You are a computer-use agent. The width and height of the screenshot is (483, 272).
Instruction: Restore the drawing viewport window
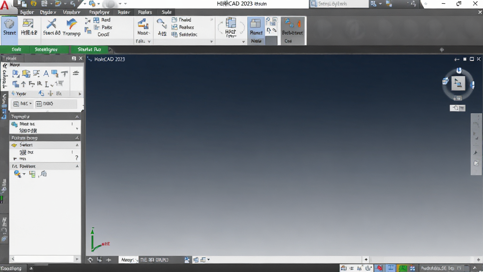[472, 59]
